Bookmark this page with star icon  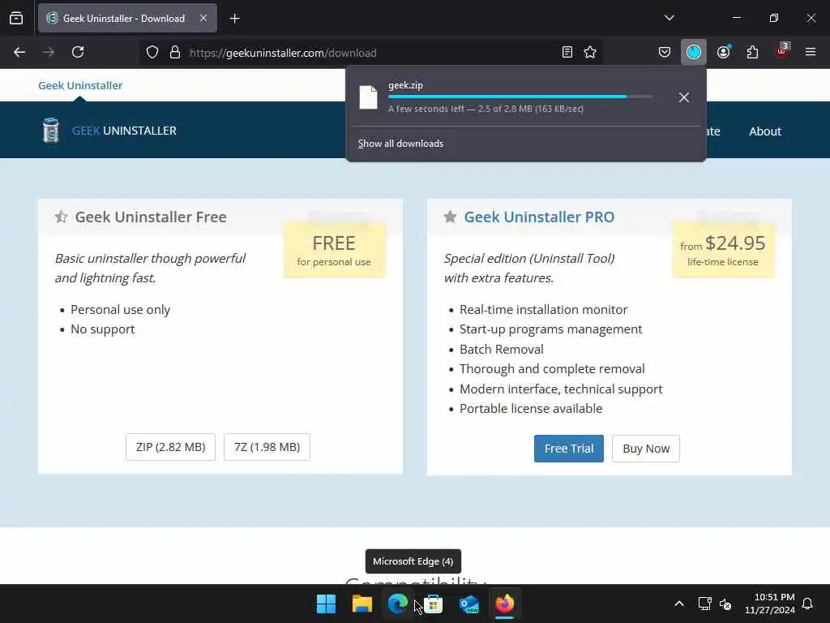(x=590, y=52)
